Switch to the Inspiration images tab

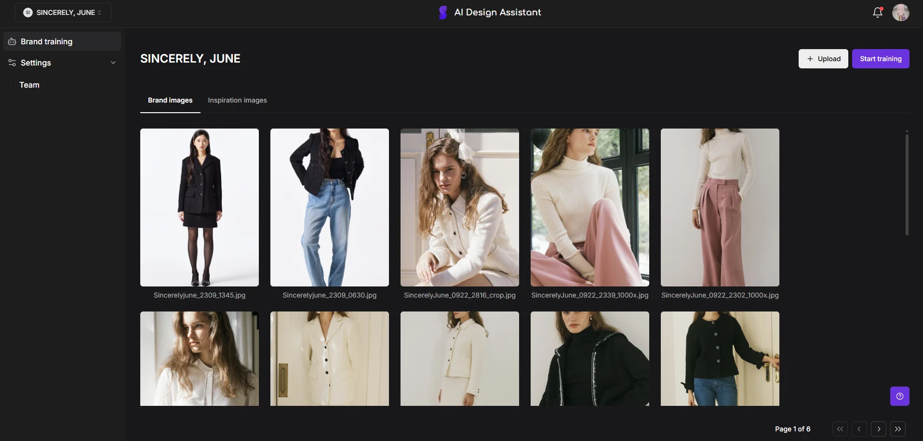click(237, 100)
